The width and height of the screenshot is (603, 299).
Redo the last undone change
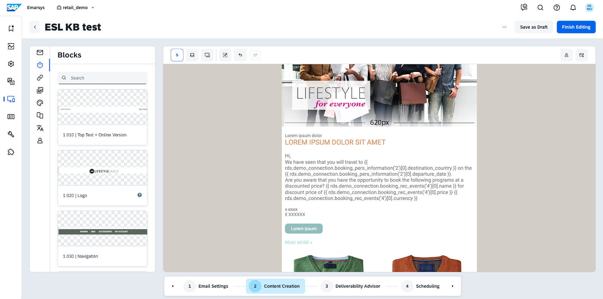pyautogui.click(x=256, y=55)
